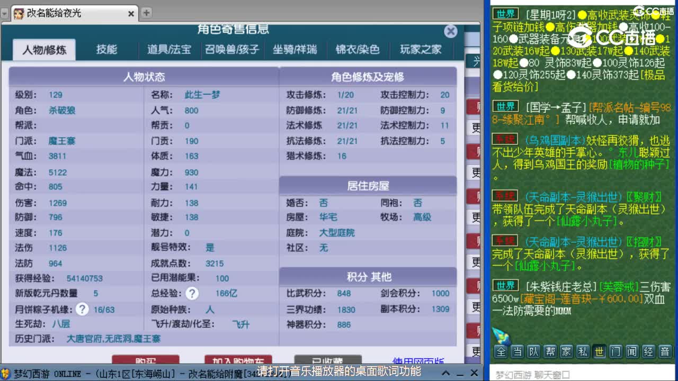Click the help icon next to 总经验
This screenshot has width=678, height=381.
[x=192, y=293]
